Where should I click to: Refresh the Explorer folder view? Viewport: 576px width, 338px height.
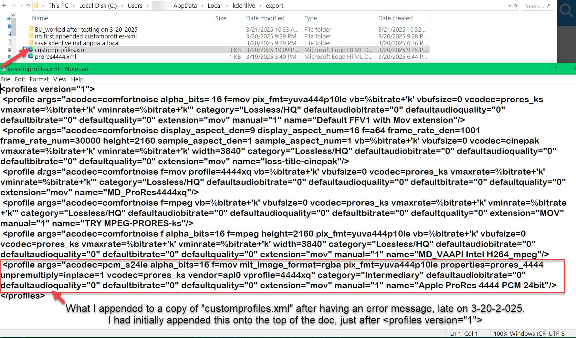tap(515, 6)
